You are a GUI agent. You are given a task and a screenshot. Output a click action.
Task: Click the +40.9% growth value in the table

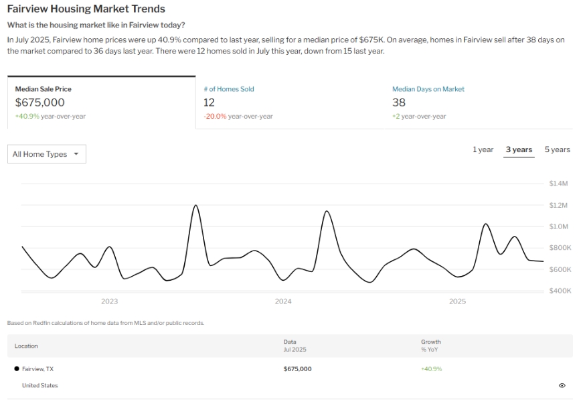(x=431, y=368)
